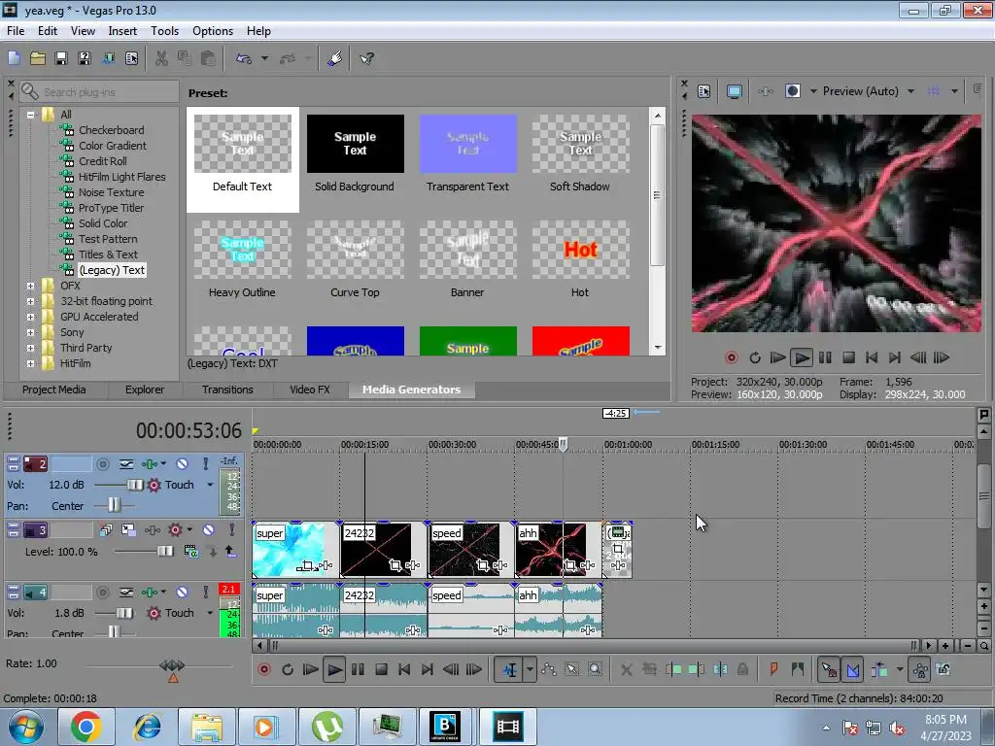Open the Windows Start menu
The image size is (995, 746).
[25, 727]
